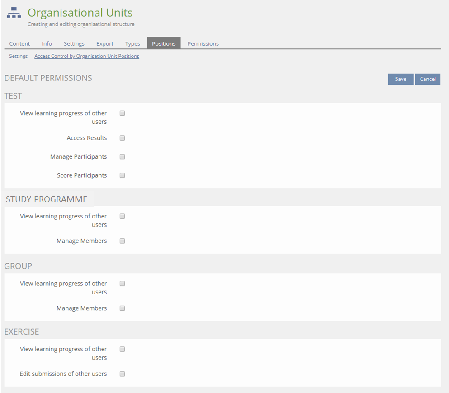This screenshot has height=393, width=449.
Task: Enable Edit submissions of other users
Action: [x=122, y=374]
